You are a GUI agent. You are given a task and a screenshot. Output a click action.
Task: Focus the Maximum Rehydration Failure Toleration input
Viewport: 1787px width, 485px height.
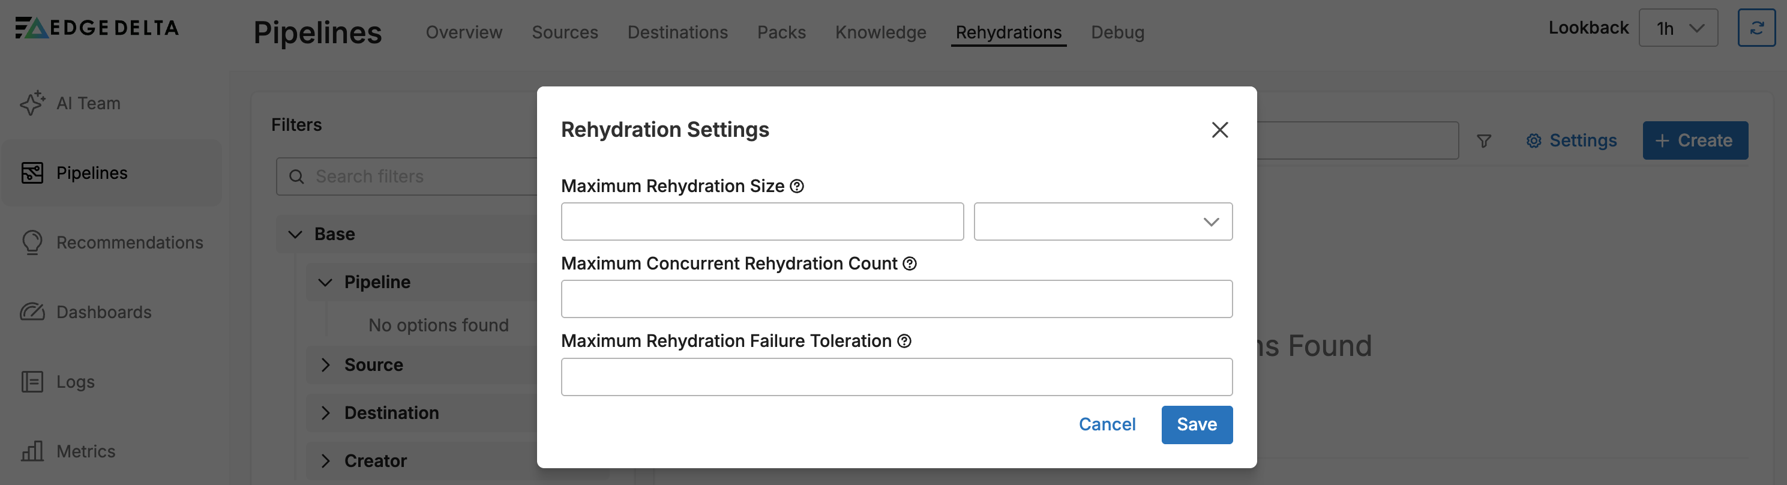[897, 377]
